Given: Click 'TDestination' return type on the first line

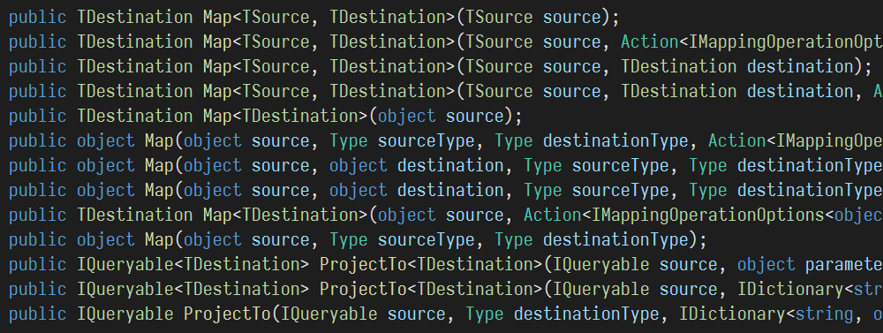Looking at the screenshot, I should click(134, 17).
